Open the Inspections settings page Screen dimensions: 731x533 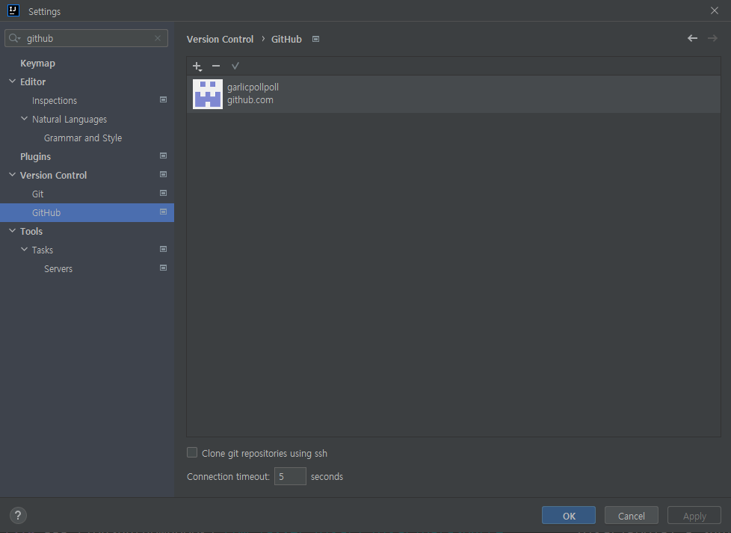(55, 101)
